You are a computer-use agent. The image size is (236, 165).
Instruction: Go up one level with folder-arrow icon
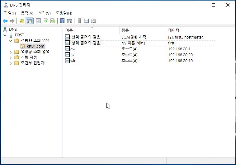(x=22, y=21)
